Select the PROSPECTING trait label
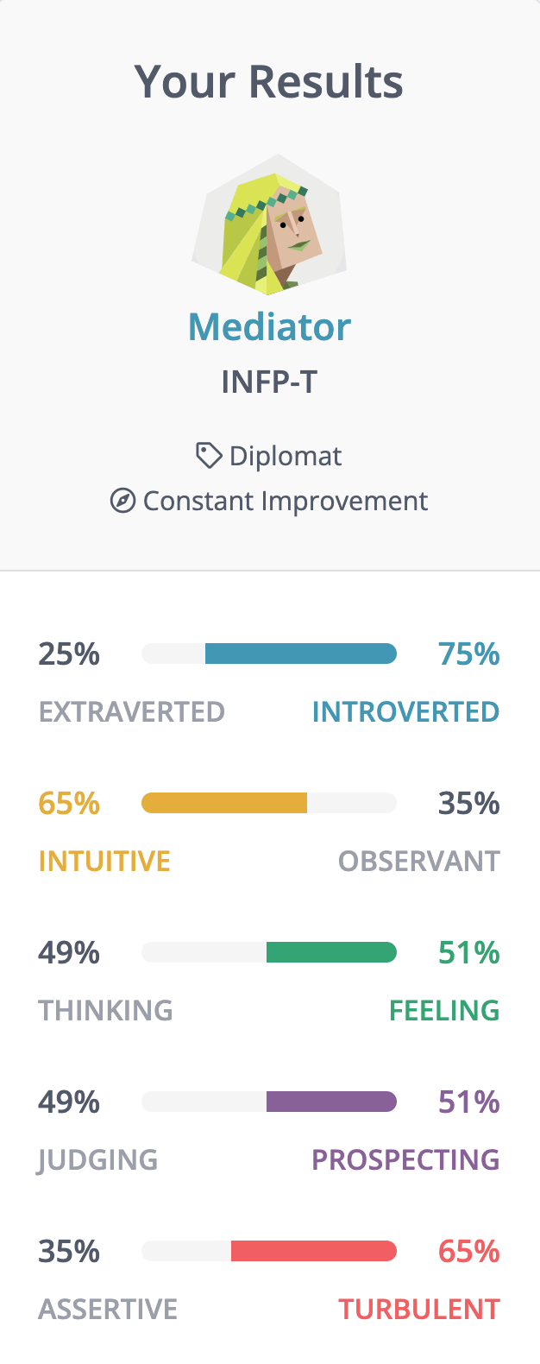The height and width of the screenshot is (1364, 540). point(405,1159)
